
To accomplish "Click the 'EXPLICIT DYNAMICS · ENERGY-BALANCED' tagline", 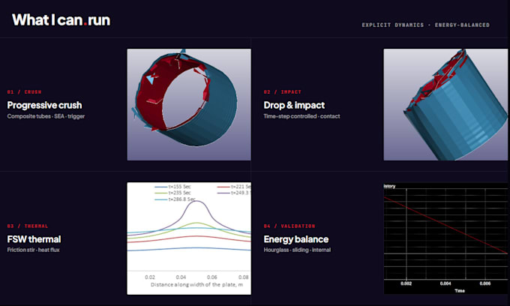I will (425, 25).
